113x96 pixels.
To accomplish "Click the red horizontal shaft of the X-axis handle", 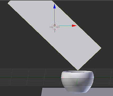I will pos(65,26).
